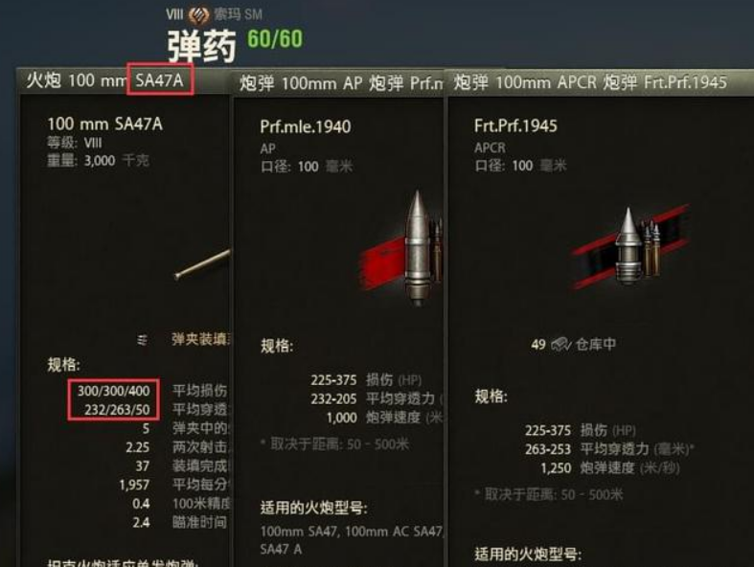Select the APCR shell Frt.Prf.1945 image
The height and width of the screenshot is (567, 754).
(630, 247)
